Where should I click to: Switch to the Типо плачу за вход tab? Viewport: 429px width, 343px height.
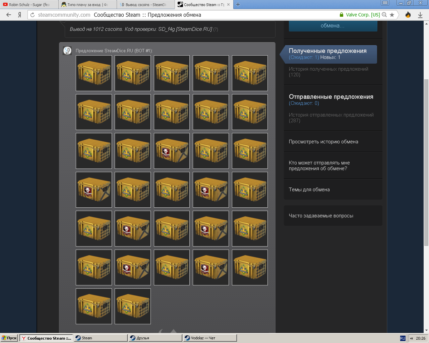coord(87,5)
